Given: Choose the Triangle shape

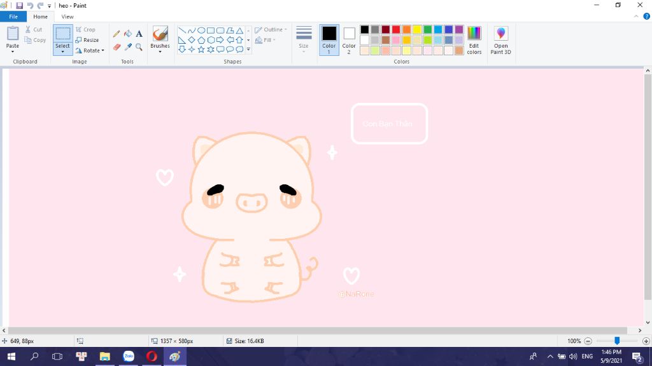Looking at the screenshot, I should pyautogui.click(x=239, y=30).
